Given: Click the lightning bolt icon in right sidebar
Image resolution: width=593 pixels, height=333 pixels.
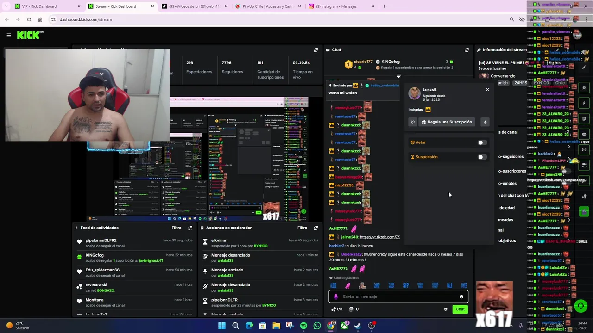Looking at the screenshot, I should [x=584, y=103].
